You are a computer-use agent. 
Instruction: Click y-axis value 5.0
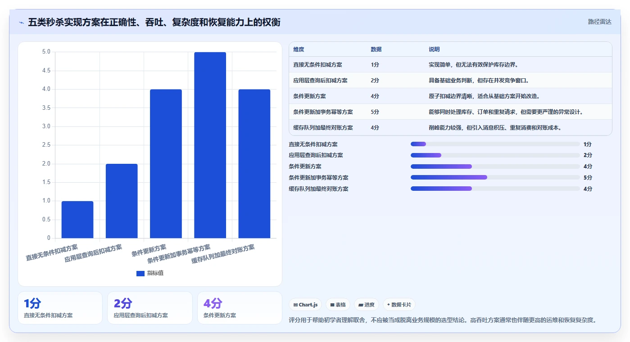(46, 52)
